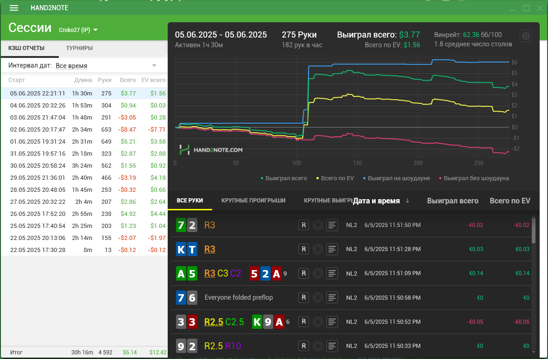
Task: Open Croko27 (IP) player dropdown
Action: (78, 30)
